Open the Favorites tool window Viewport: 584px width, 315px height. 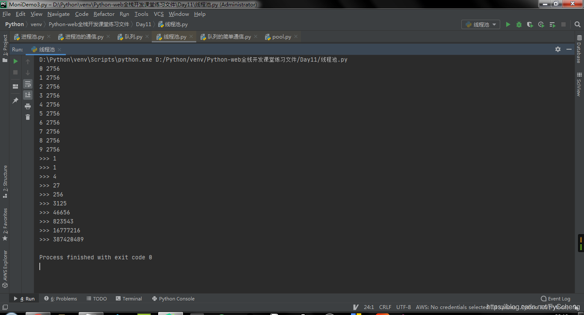(5, 224)
